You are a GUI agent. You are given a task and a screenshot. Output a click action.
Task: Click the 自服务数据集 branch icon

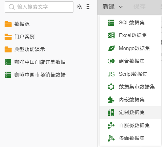[x=111, y=125]
